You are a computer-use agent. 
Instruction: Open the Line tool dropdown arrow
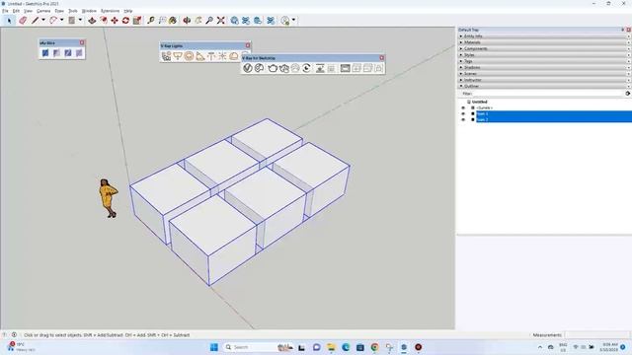tap(43, 20)
